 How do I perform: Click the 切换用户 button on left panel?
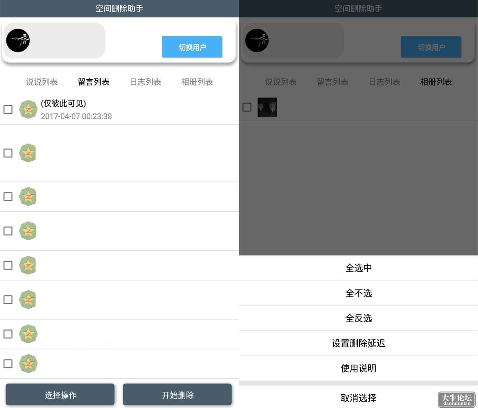tap(192, 47)
